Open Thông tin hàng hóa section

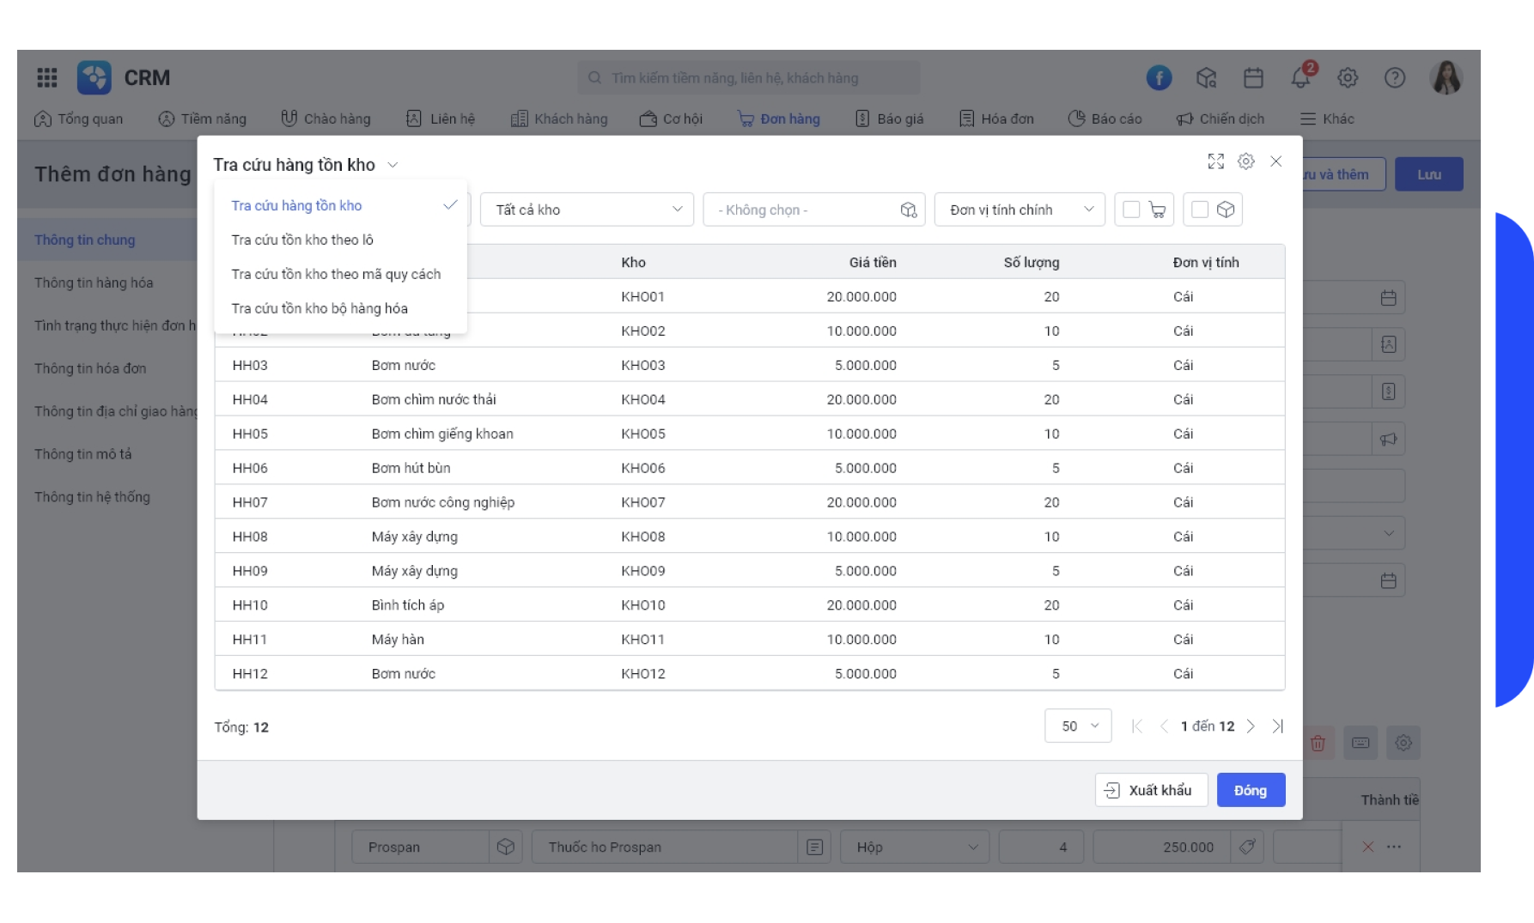click(x=94, y=283)
